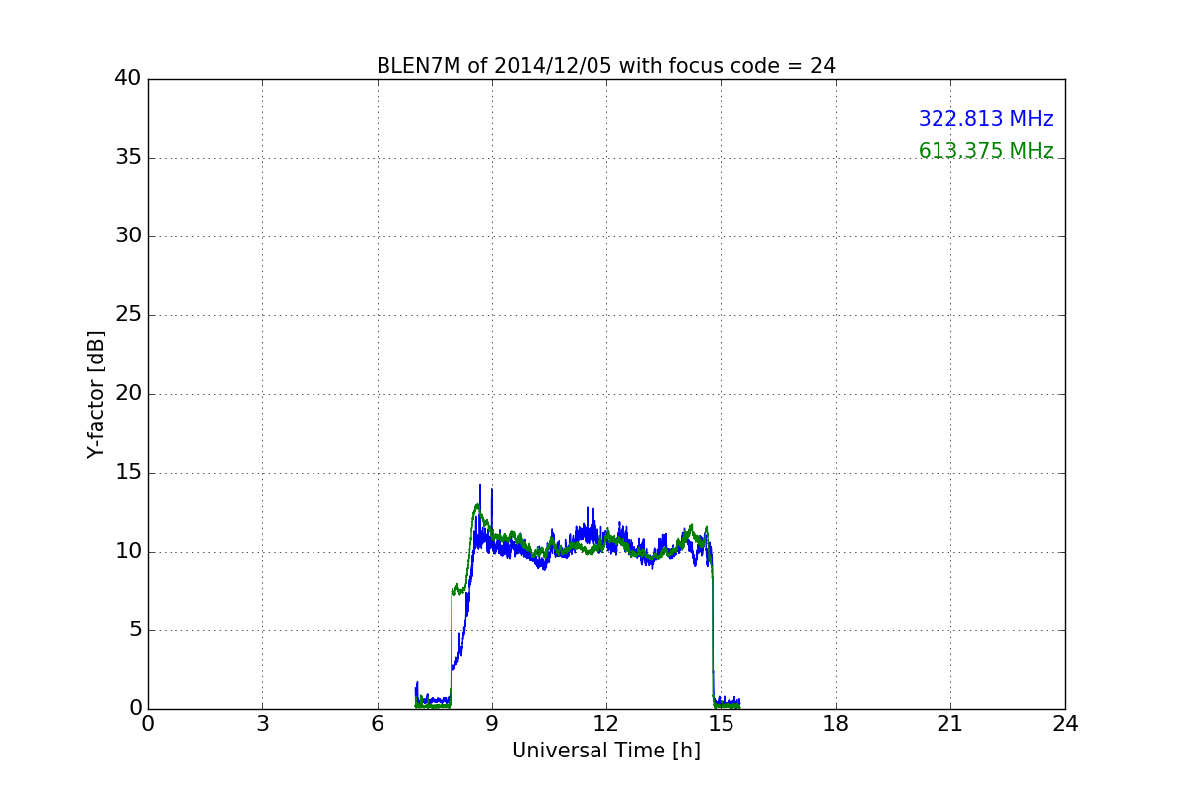Click the x-axis tick label "9"
Screen dimensions: 1183x788
[x=492, y=724]
